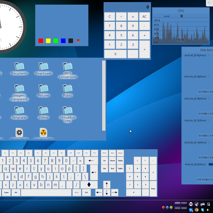The width and height of the screenshot is (213, 213).
Task: Click the green ball icon in the panel
Action: (x=171, y=208)
